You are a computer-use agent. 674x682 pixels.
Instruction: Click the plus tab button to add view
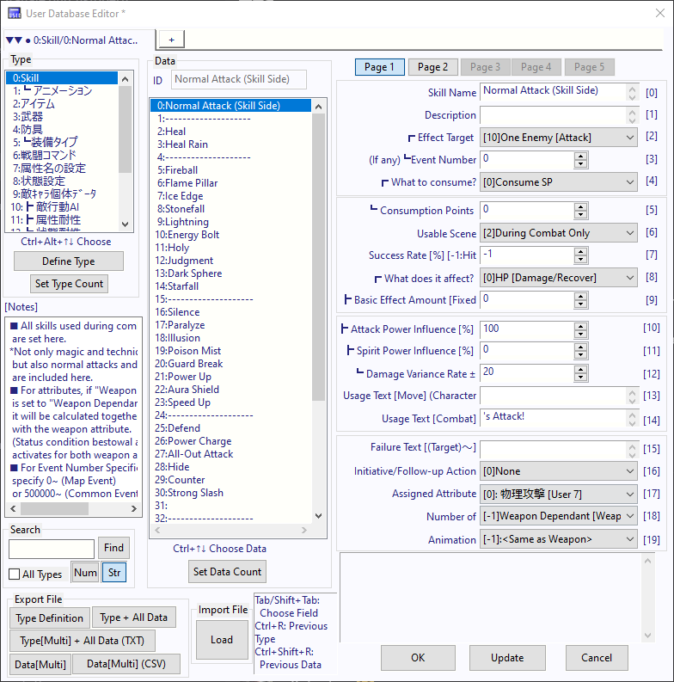pyautogui.click(x=172, y=40)
